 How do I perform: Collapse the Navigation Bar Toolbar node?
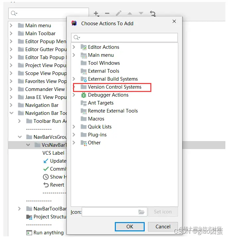click(x=12, y=113)
